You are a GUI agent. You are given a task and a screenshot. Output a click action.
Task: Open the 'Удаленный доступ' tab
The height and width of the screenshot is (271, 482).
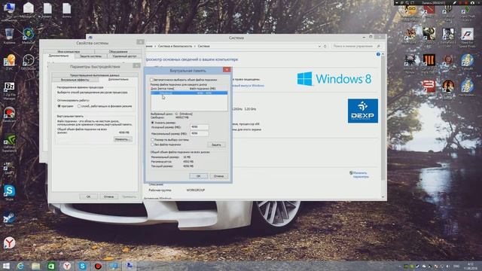point(124,56)
